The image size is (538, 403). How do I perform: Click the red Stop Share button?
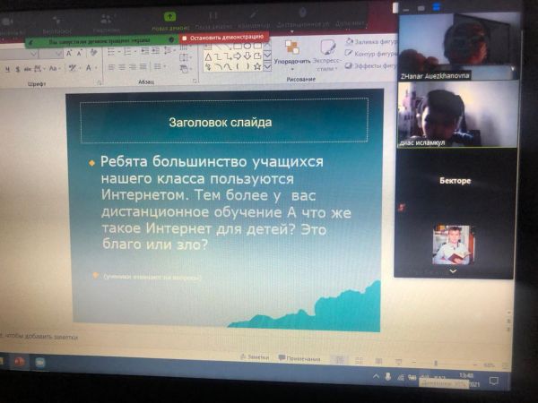pyautogui.click(x=222, y=37)
